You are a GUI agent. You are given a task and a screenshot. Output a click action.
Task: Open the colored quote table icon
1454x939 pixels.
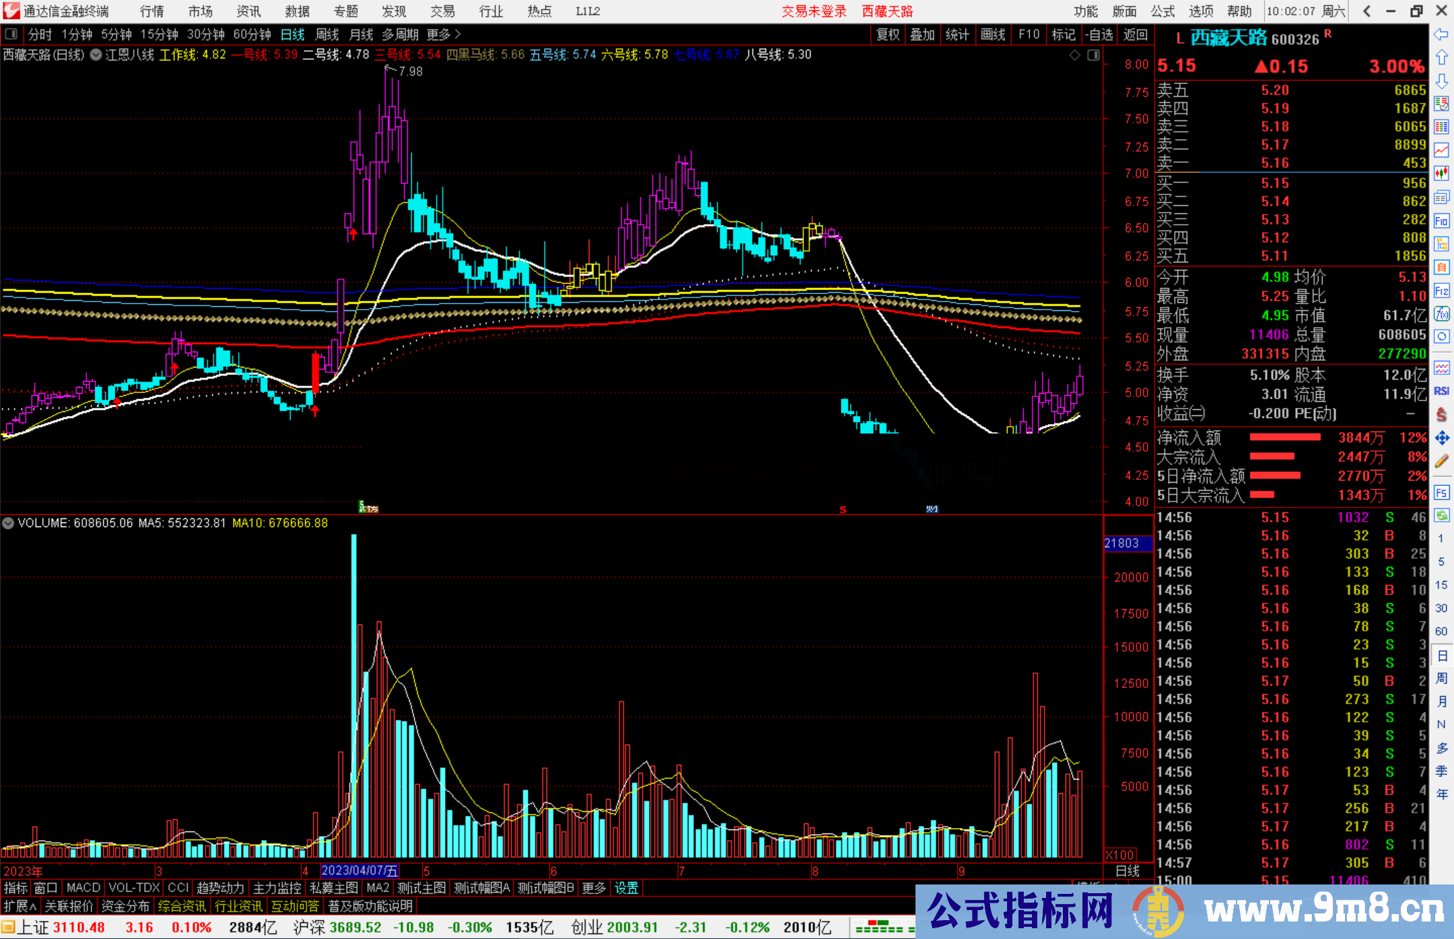1441,127
